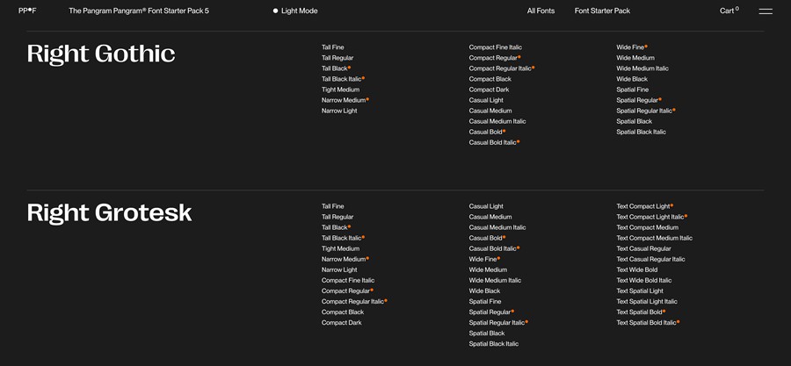The image size is (791, 366).
Task: Click Spatial Fine in Right Gothic
Action: click(x=633, y=90)
